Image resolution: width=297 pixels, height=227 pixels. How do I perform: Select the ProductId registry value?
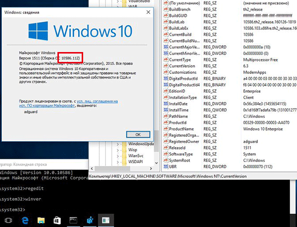point(178,122)
